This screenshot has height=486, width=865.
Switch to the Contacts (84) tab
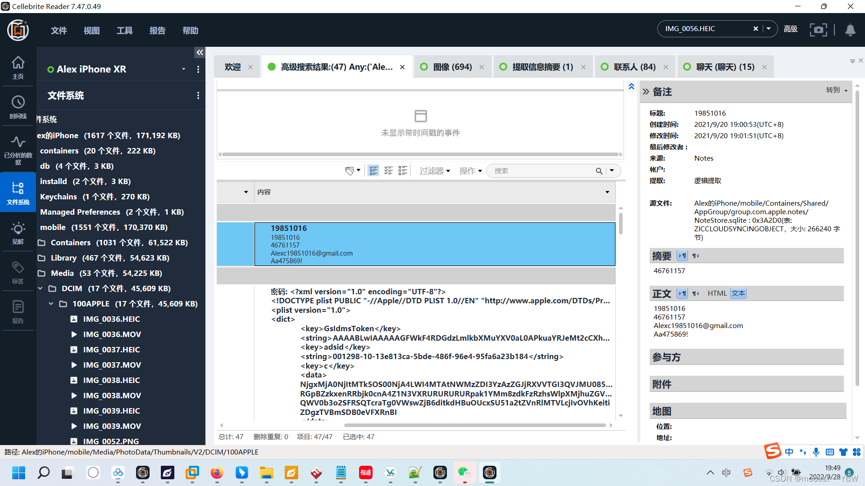coord(634,67)
